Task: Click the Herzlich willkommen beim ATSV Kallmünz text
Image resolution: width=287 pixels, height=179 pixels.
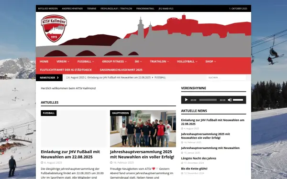Action: pos(68,88)
